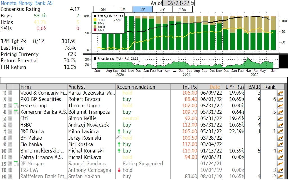The width and height of the screenshot is (288, 180).
Task: Open the chart icon in the Biuro maklerskie row
Action: (280, 151)
